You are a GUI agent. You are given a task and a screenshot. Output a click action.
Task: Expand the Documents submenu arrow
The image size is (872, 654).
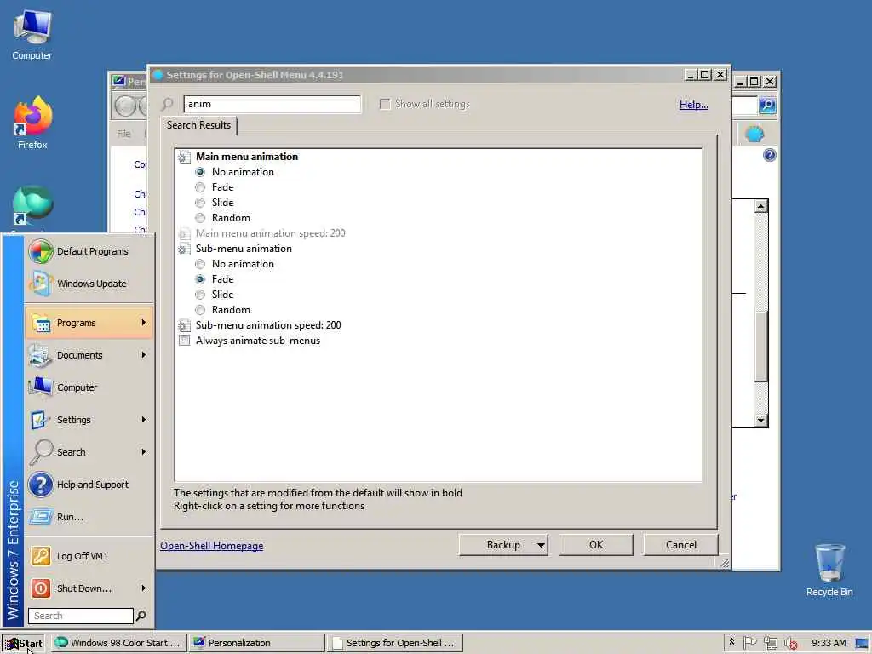[x=143, y=355]
